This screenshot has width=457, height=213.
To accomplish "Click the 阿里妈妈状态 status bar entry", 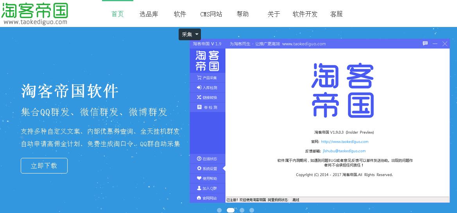I will pyautogui.click(x=278, y=200).
